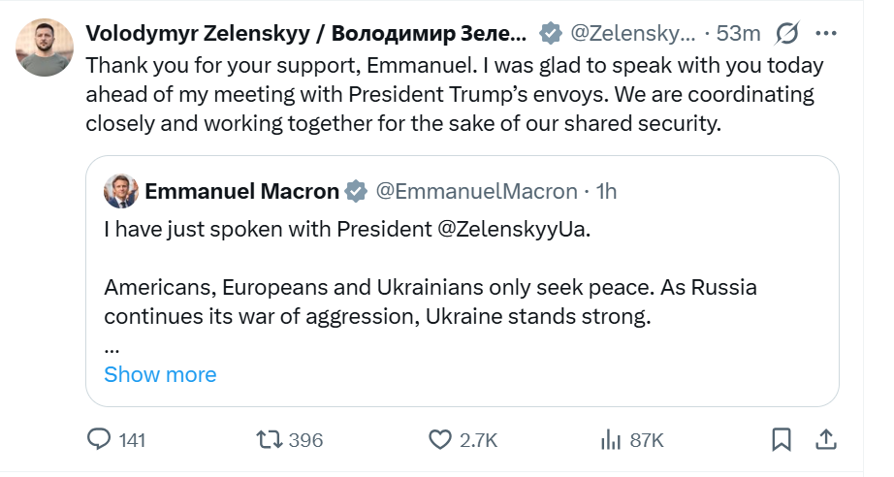Click the @Zelensky… handle in header
This screenshot has width=894, height=477.
(632, 33)
